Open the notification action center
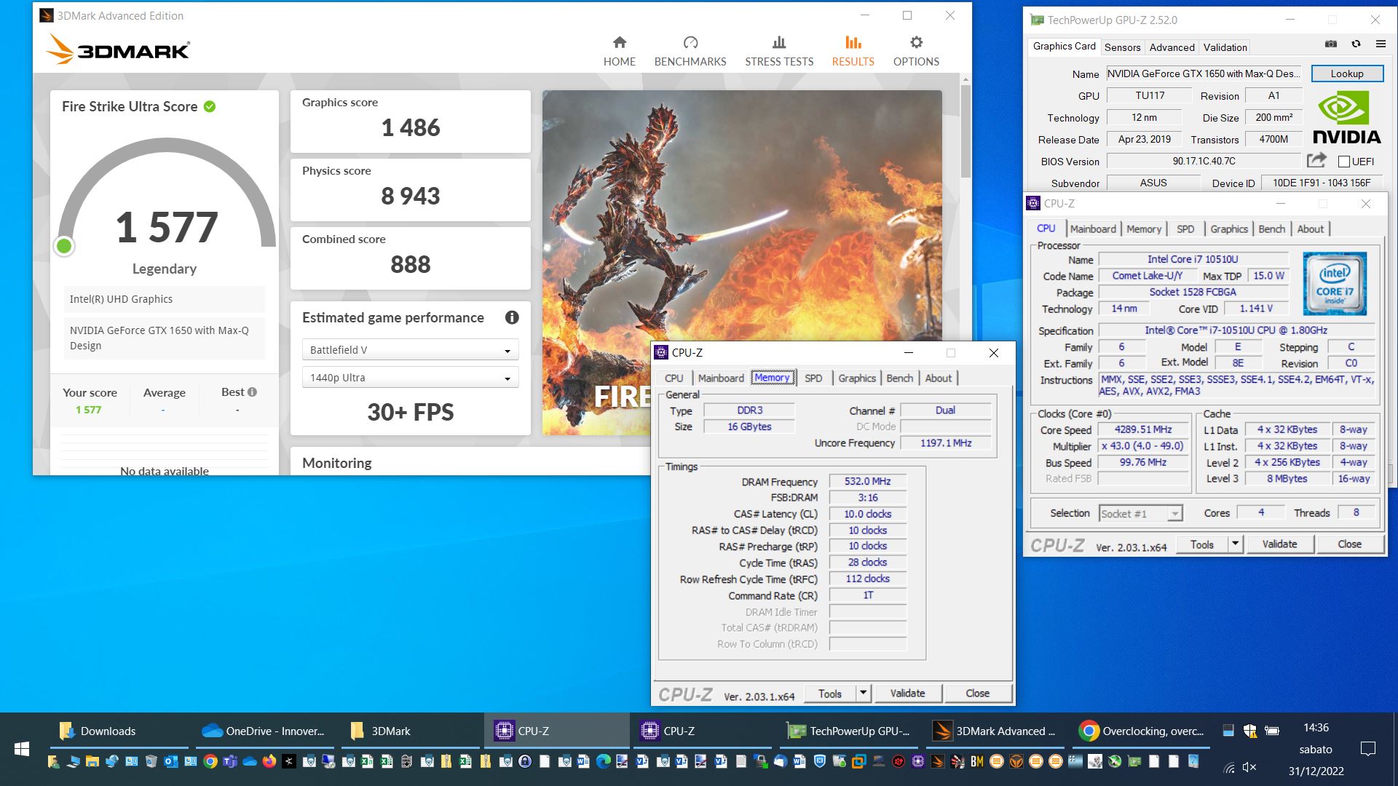The height and width of the screenshot is (786, 1398). point(1368,749)
